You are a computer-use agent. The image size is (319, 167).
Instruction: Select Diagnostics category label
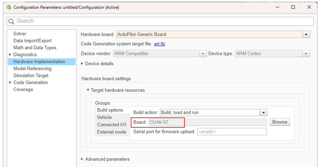tap(25, 55)
